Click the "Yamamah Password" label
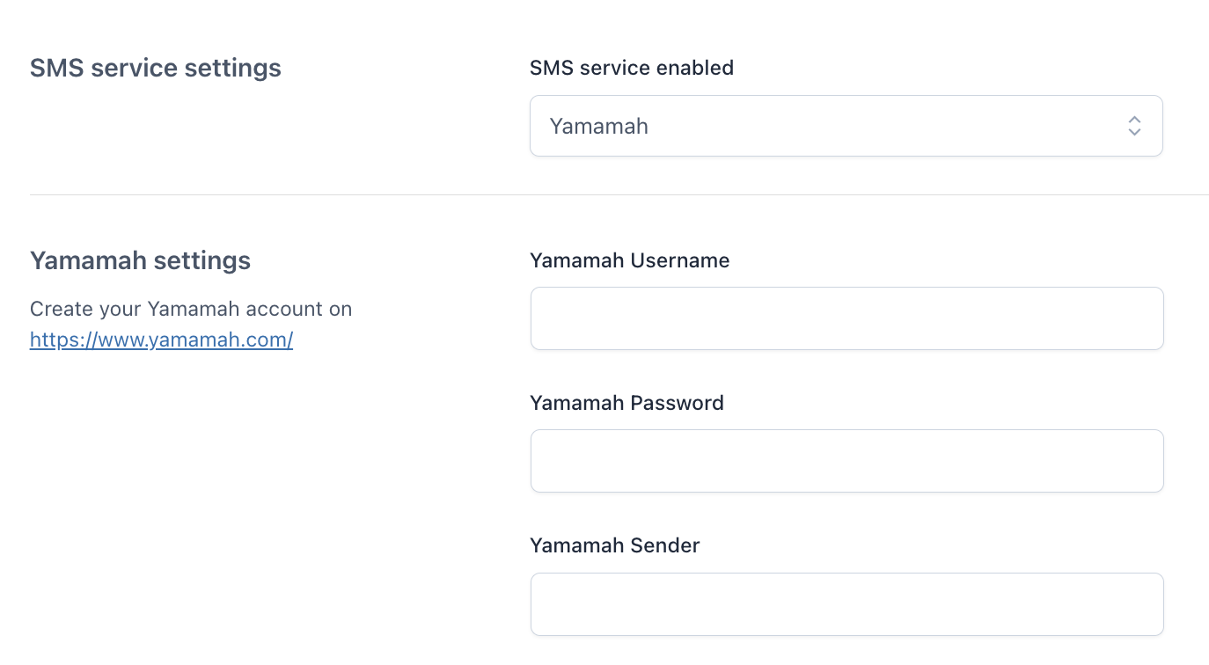Viewport: 1209px width, 665px height. 626,403
